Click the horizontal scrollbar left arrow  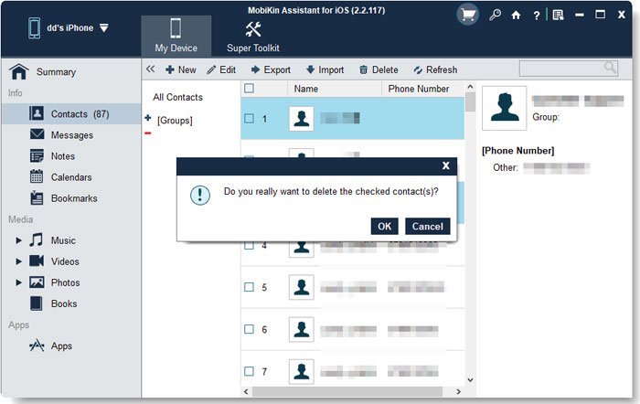(246, 392)
